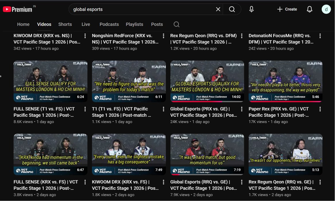This screenshot has height=201, width=335.
Task: Clear the search text with the X icon
Action: [218, 9]
